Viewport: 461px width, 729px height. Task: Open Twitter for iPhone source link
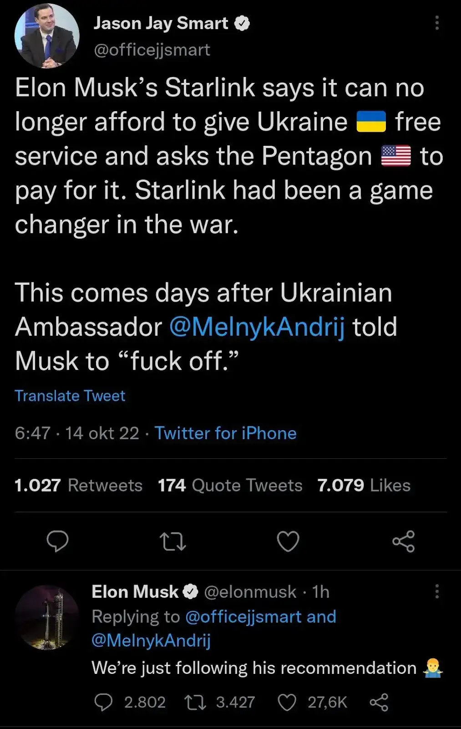click(225, 433)
